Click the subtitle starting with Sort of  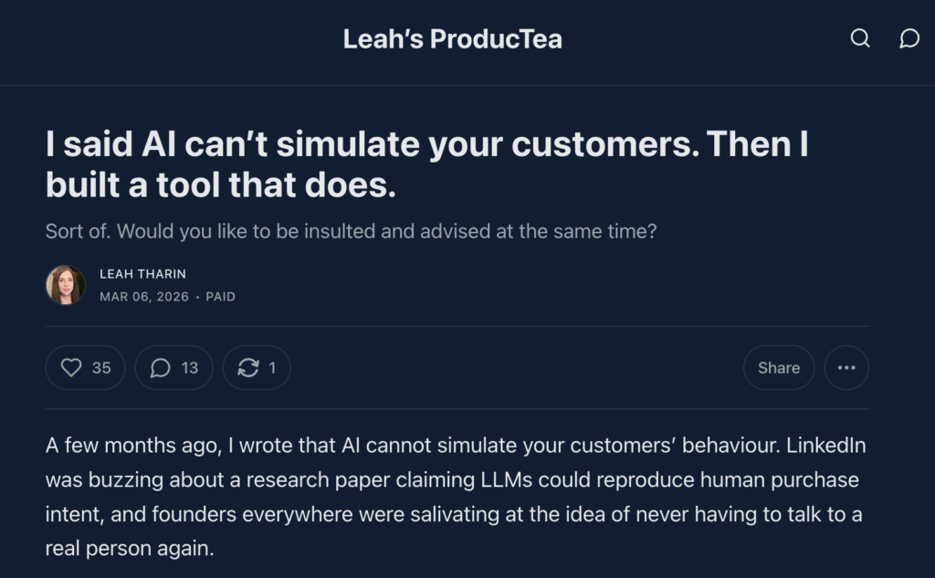coord(351,231)
